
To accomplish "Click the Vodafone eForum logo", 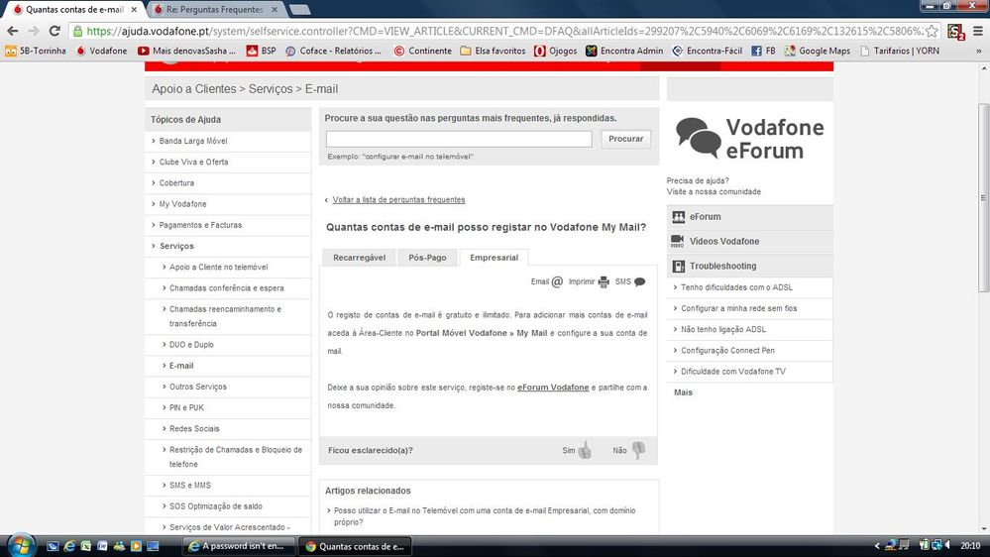I will (x=749, y=138).
